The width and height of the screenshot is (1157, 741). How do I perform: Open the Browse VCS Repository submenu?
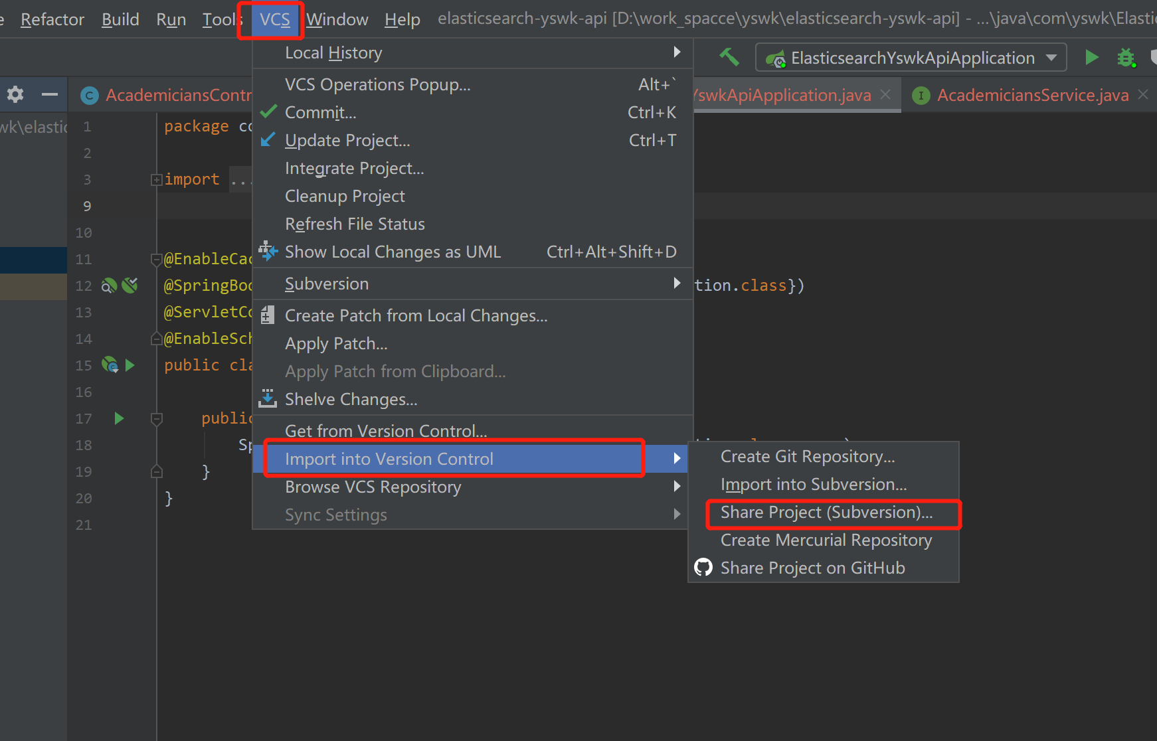pos(473,487)
